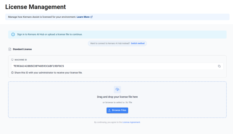Click the info icon in sign-in banner
The height and width of the screenshot is (134, 233).
pyautogui.click(x=13, y=35)
